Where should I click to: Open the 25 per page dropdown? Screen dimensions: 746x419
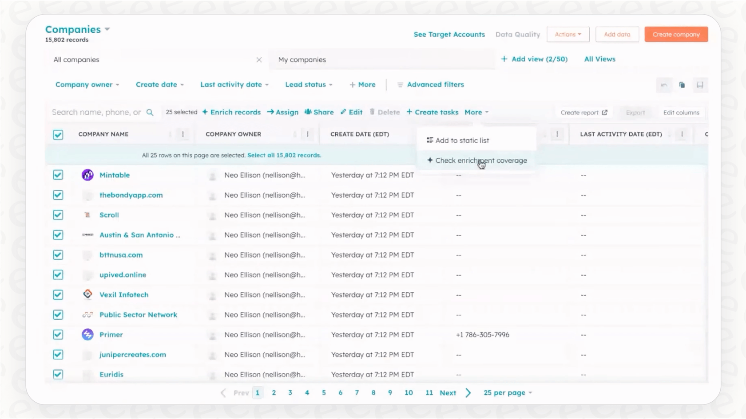tap(507, 392)
